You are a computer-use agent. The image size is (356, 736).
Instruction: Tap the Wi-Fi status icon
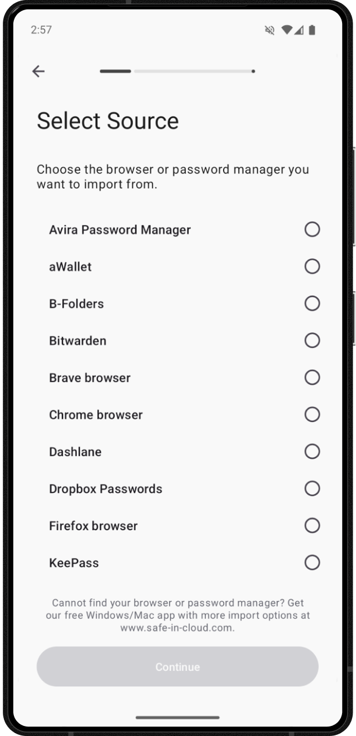[x=286, y=30]
